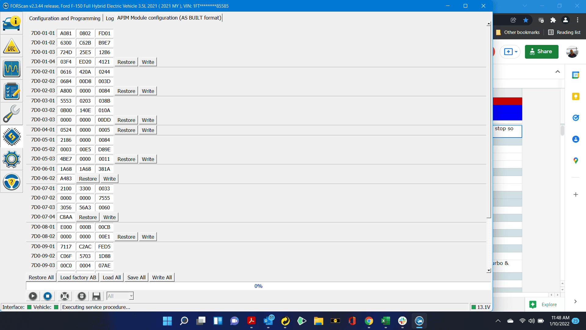Click the blue colored cell in spreadsheet
This screenshot has height=330, width=586.
(507, 112)
